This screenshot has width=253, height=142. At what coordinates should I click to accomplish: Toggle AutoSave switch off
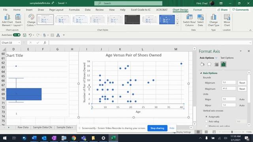tap(17, 35)
